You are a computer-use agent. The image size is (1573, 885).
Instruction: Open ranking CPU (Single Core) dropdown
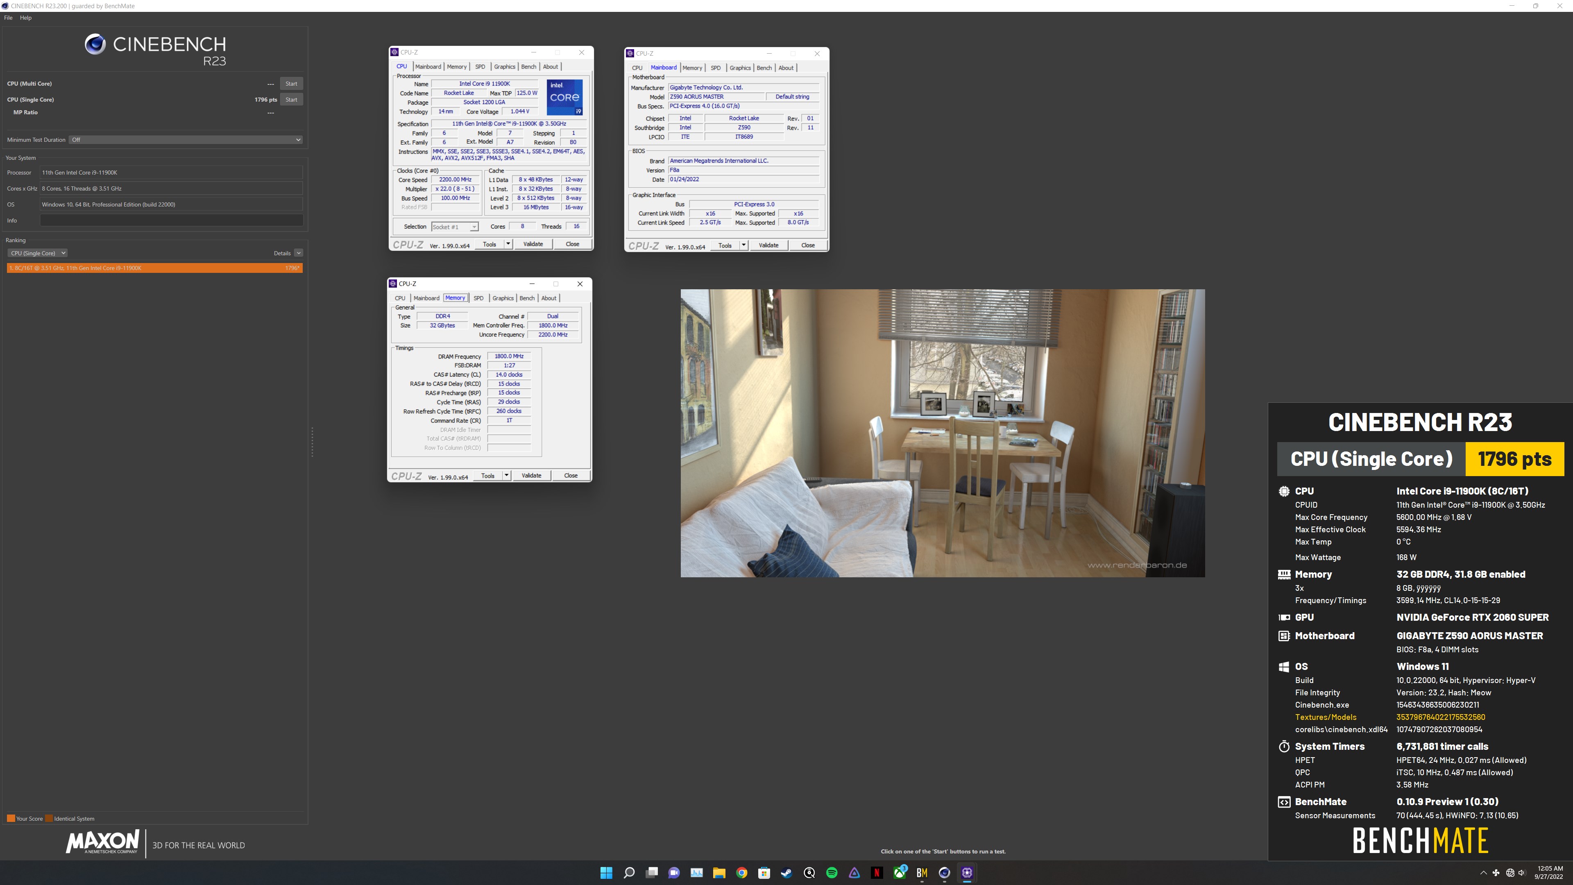[x=37, y=253]
